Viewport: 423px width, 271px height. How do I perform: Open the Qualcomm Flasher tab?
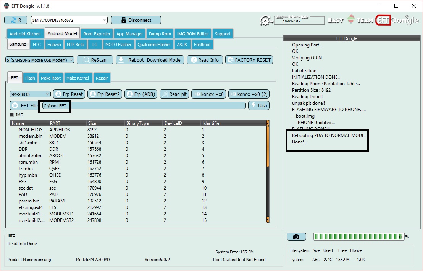tap(154, 45)
